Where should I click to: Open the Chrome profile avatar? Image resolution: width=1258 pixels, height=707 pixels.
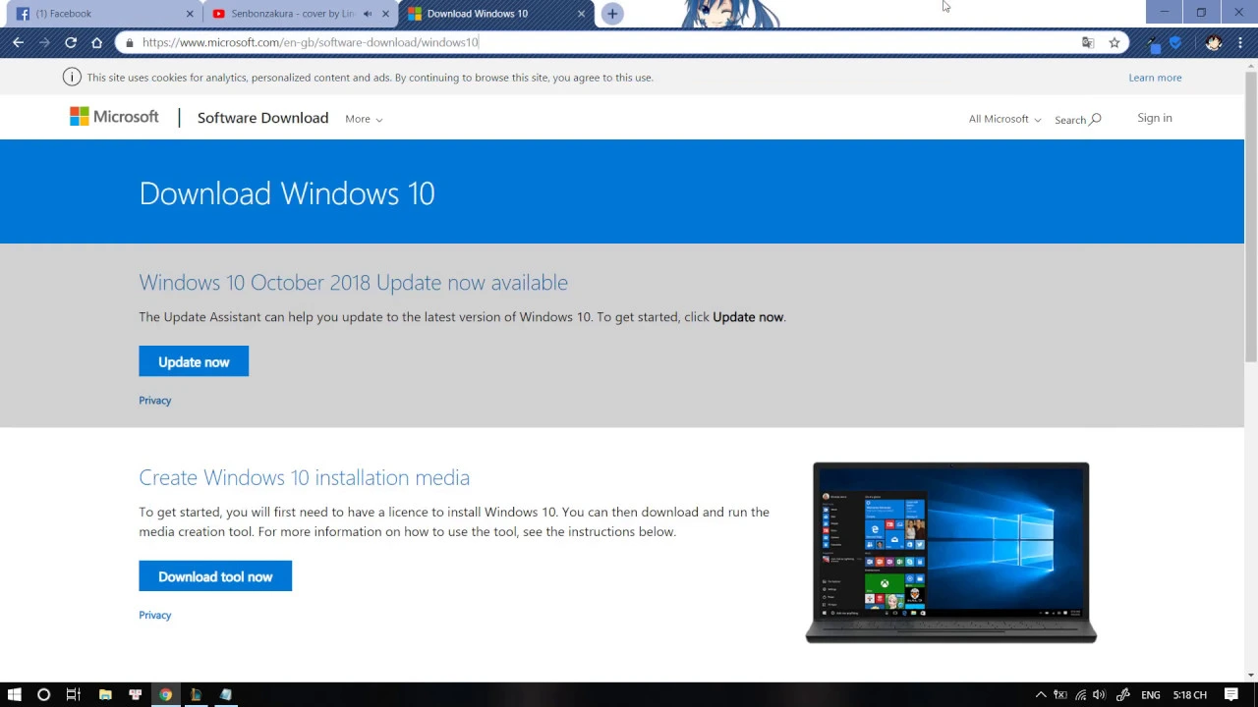[1214, 42]
